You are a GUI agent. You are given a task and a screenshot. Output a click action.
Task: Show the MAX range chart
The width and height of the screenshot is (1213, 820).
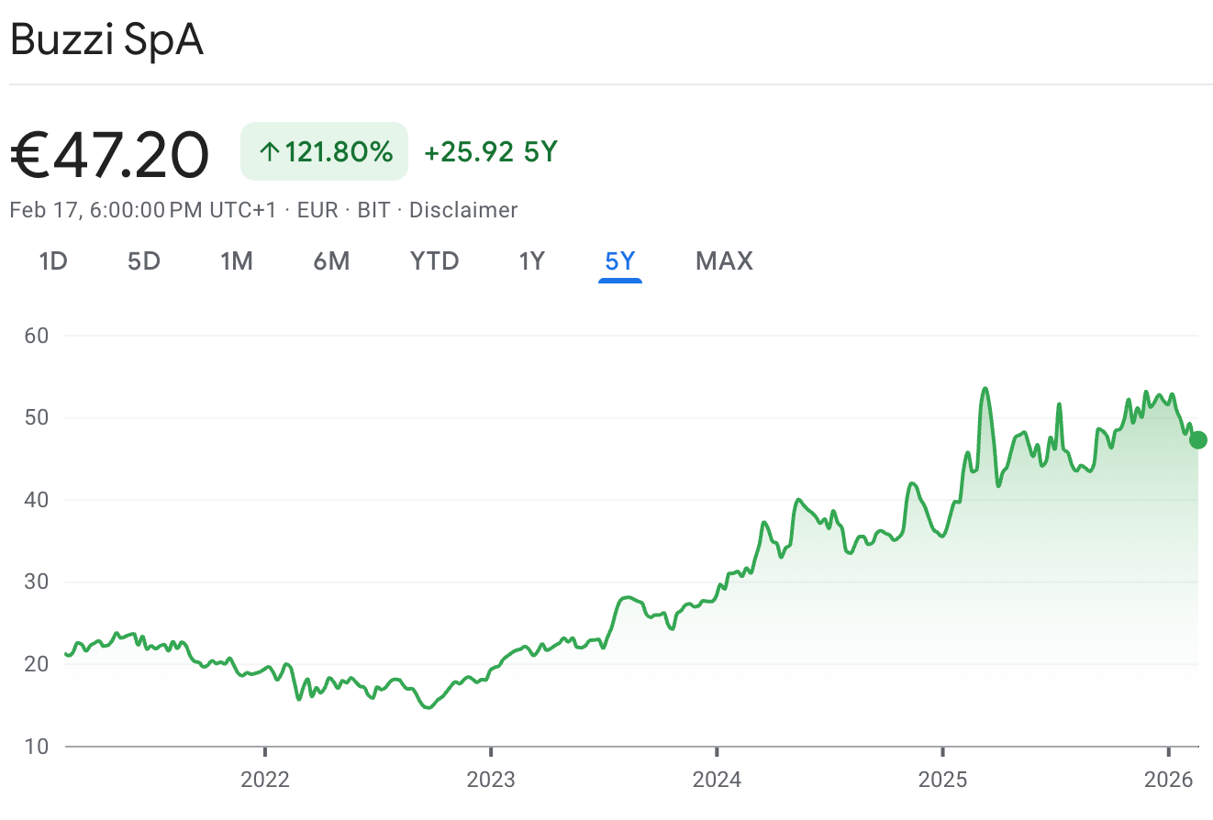click(724, 261)
